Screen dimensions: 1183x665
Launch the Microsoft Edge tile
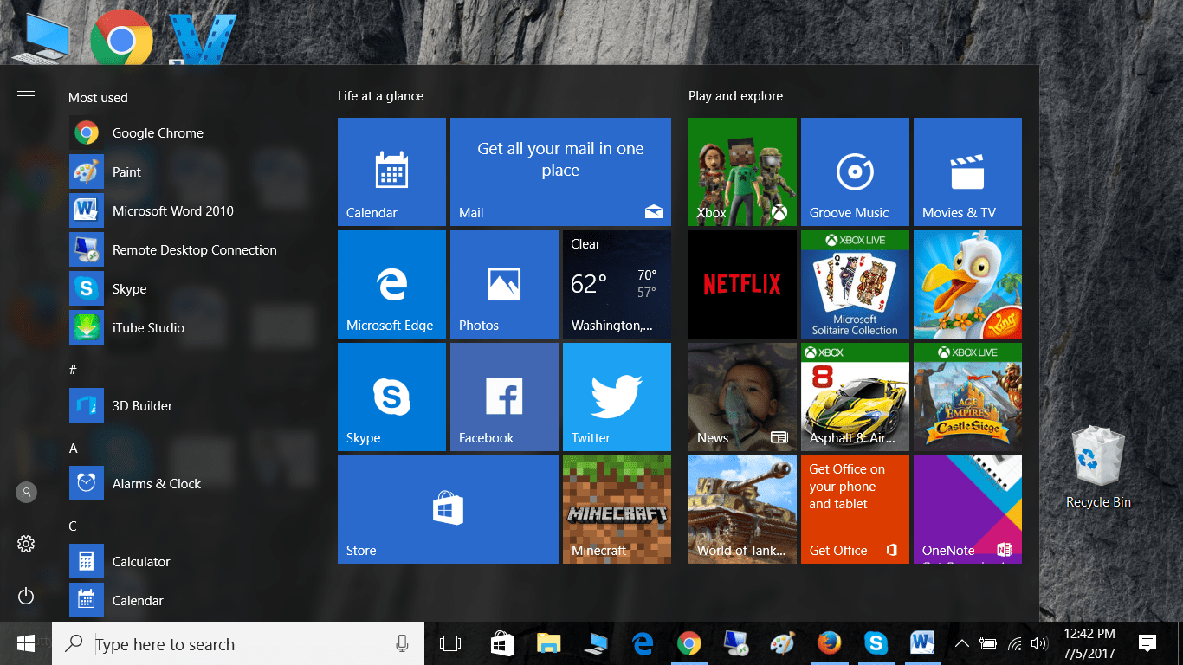391,285
